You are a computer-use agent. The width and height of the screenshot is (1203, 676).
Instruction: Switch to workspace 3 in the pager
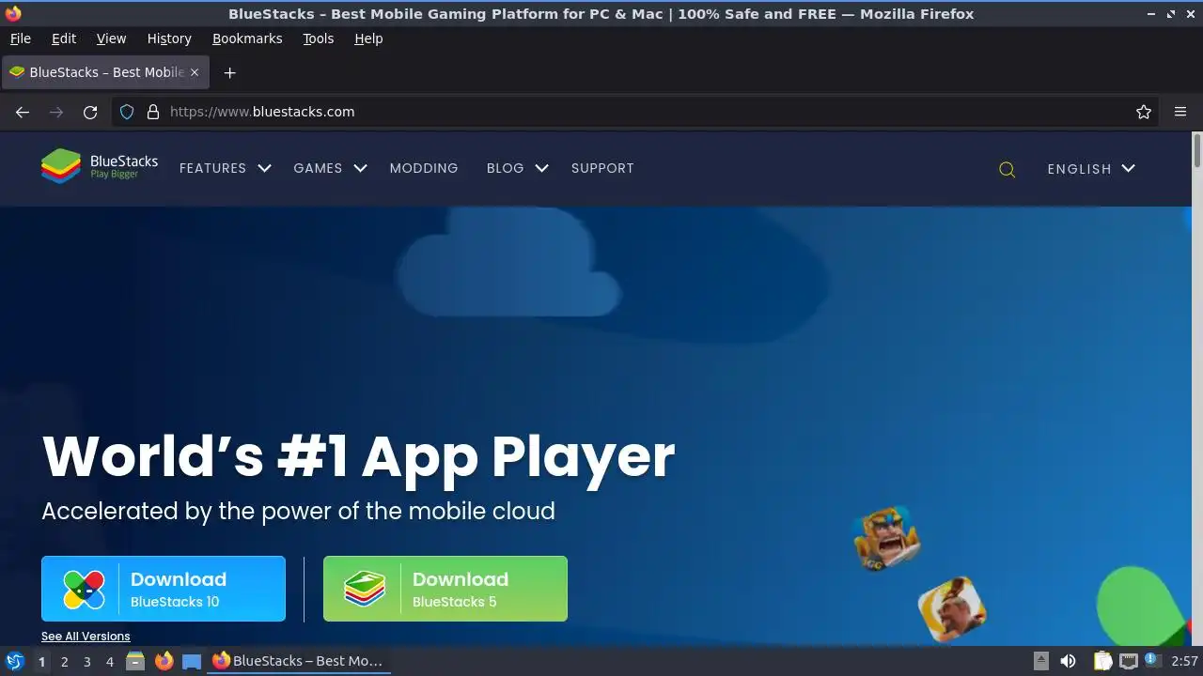[x=86, y=662]
